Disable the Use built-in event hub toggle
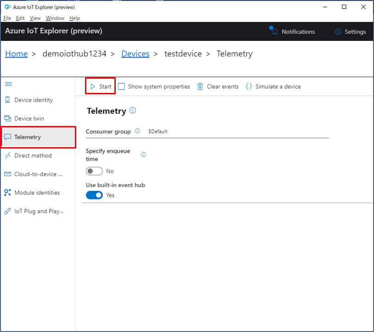The width and height of the screenshot is (374, 332). click(x=94, y=195)
